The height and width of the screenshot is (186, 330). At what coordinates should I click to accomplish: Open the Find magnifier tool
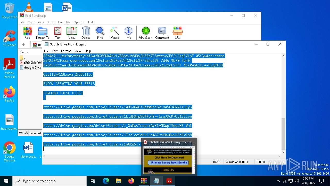tap(100, 33)
